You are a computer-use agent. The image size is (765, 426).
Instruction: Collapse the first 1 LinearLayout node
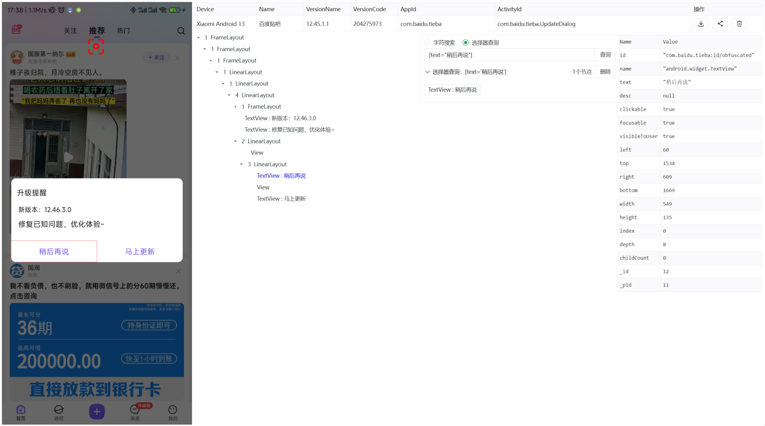217,72
